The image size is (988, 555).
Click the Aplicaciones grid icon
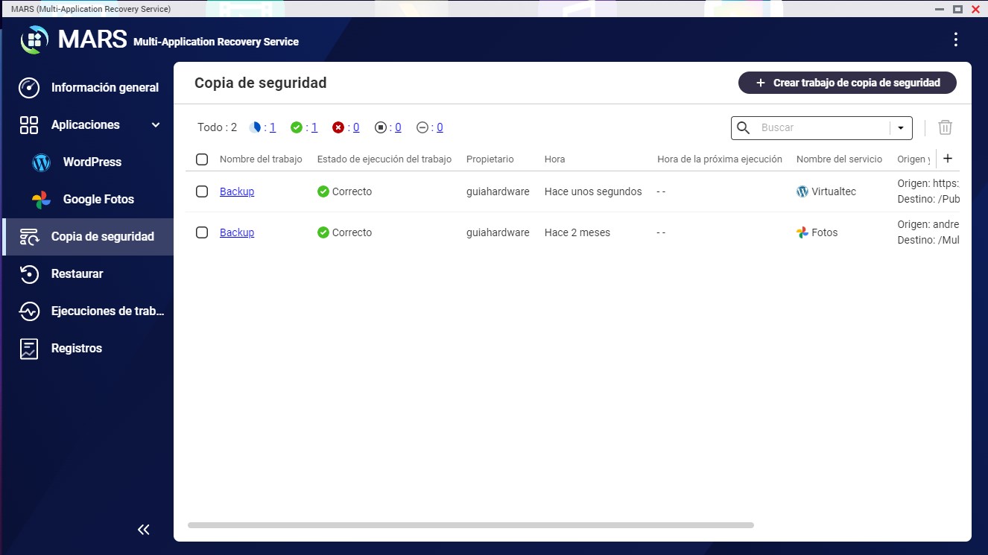click(29, 125)
